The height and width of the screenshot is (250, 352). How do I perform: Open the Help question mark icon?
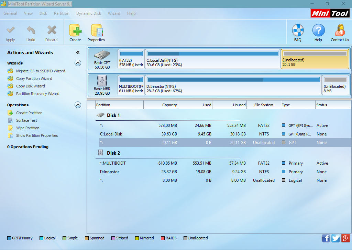coord(318,30)
